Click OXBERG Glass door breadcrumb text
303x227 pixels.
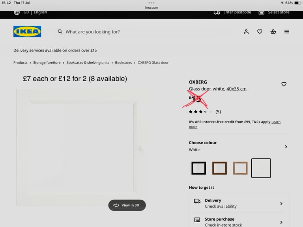tap(153, 63)
